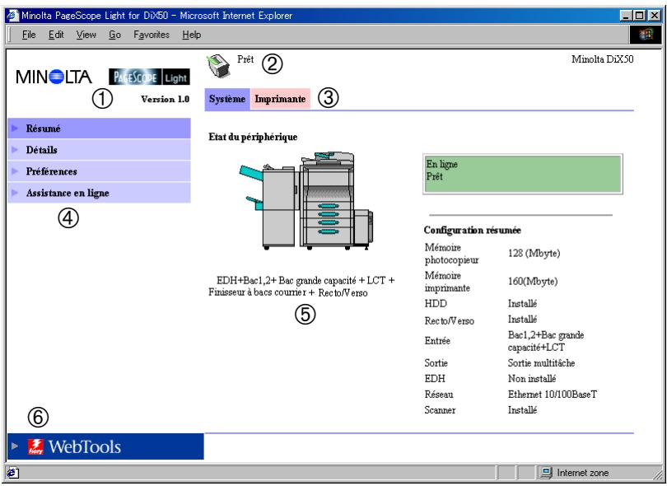
Task: Open the Edit menu
Action: pyautogui.click(x=56, y=35)
